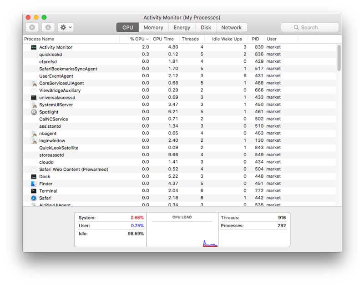Sort by the % CPU column header
The image size is (364, 284).
[x=137, y=39]
